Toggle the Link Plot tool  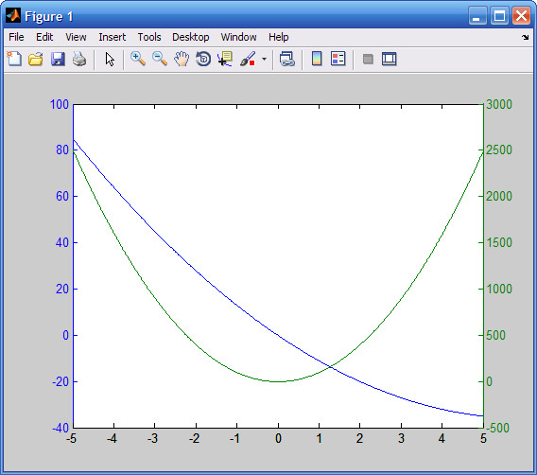tap(287, 59)
